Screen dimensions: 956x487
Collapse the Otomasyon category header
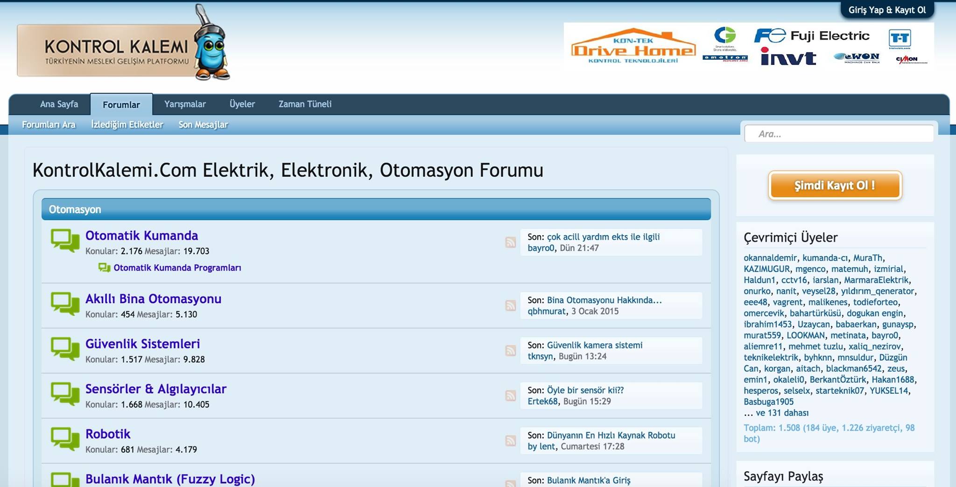click(376, 209)
